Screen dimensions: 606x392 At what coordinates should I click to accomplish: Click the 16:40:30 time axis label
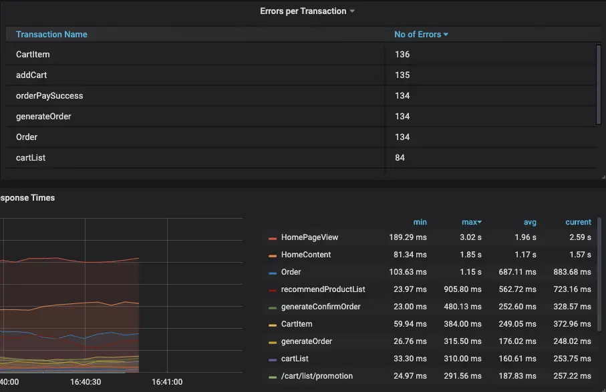(86, 382)
